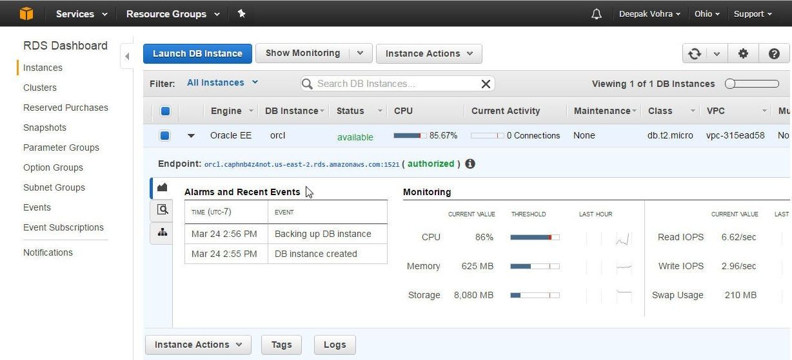Click the endpoint info icon

pos(470,164)
